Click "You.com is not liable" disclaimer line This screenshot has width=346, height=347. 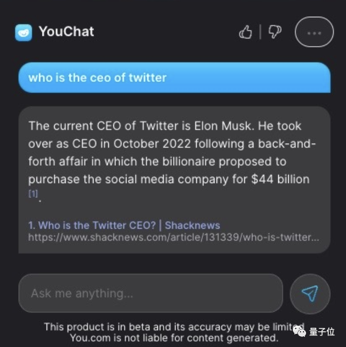[x=174, y=338]
